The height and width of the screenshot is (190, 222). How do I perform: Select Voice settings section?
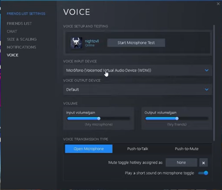[x=13, y=55]
